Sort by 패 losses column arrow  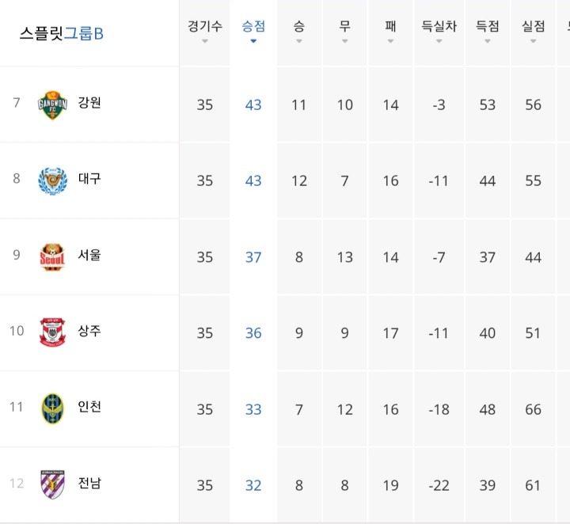(390, 41)
